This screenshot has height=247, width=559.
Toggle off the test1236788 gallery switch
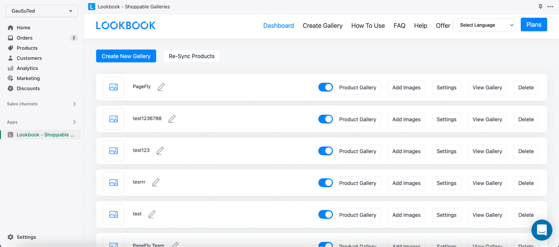click(x=326, y=119)
